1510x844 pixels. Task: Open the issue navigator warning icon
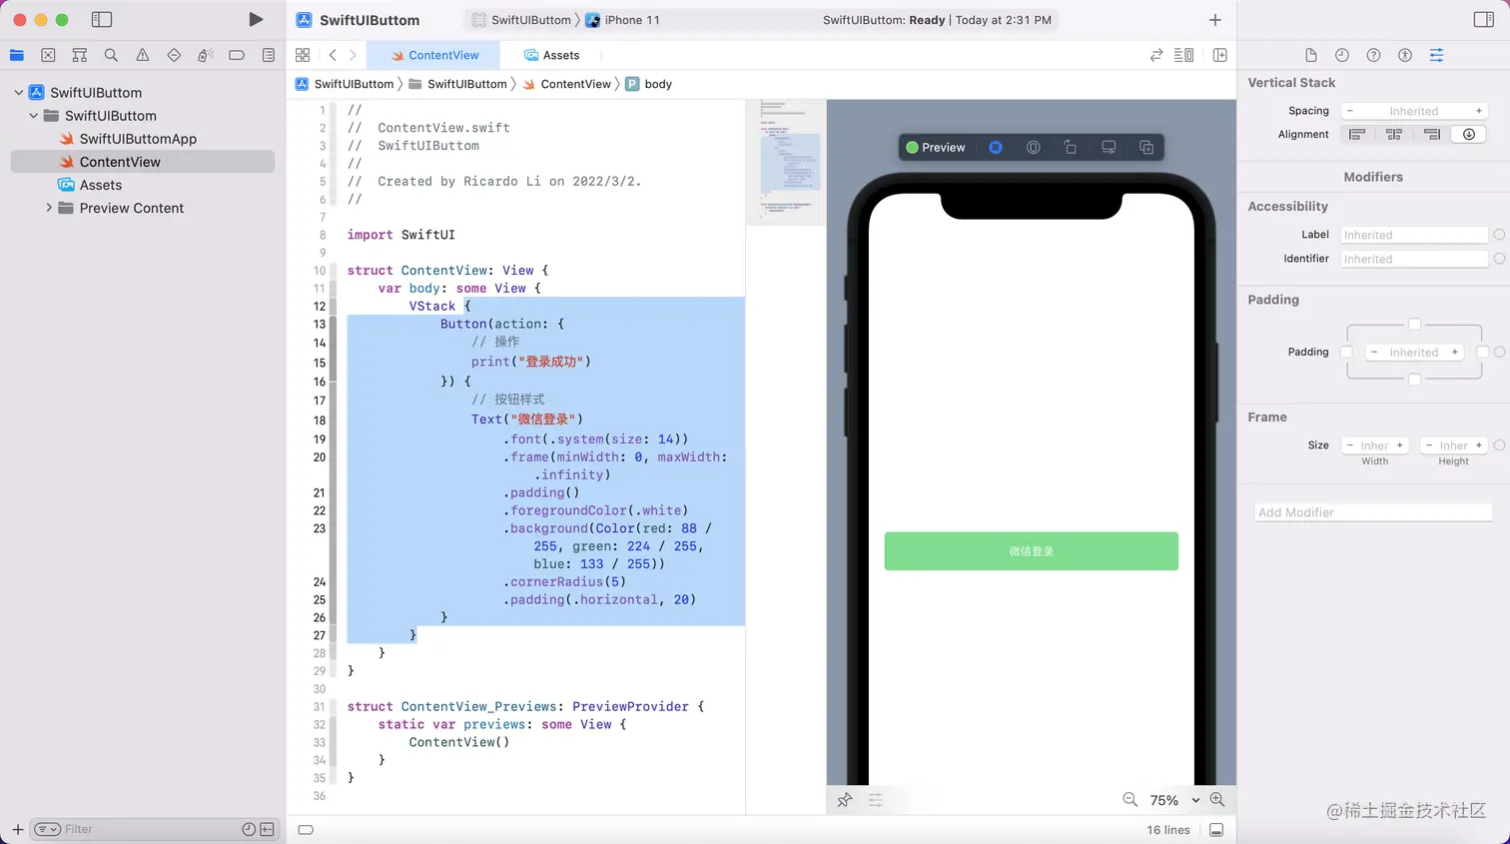point(143,55)
